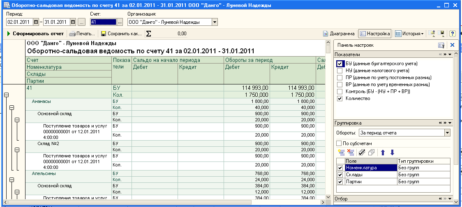Screen dimensions: 462x207
Task: Open calendar for period end date
Action: [73, 22]
